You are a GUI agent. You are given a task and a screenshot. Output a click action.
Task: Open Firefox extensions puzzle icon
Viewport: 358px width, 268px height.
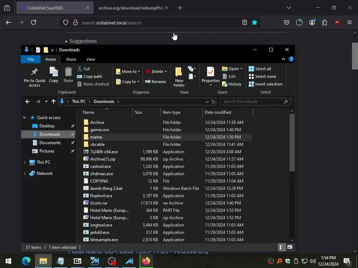coord(324,22)
